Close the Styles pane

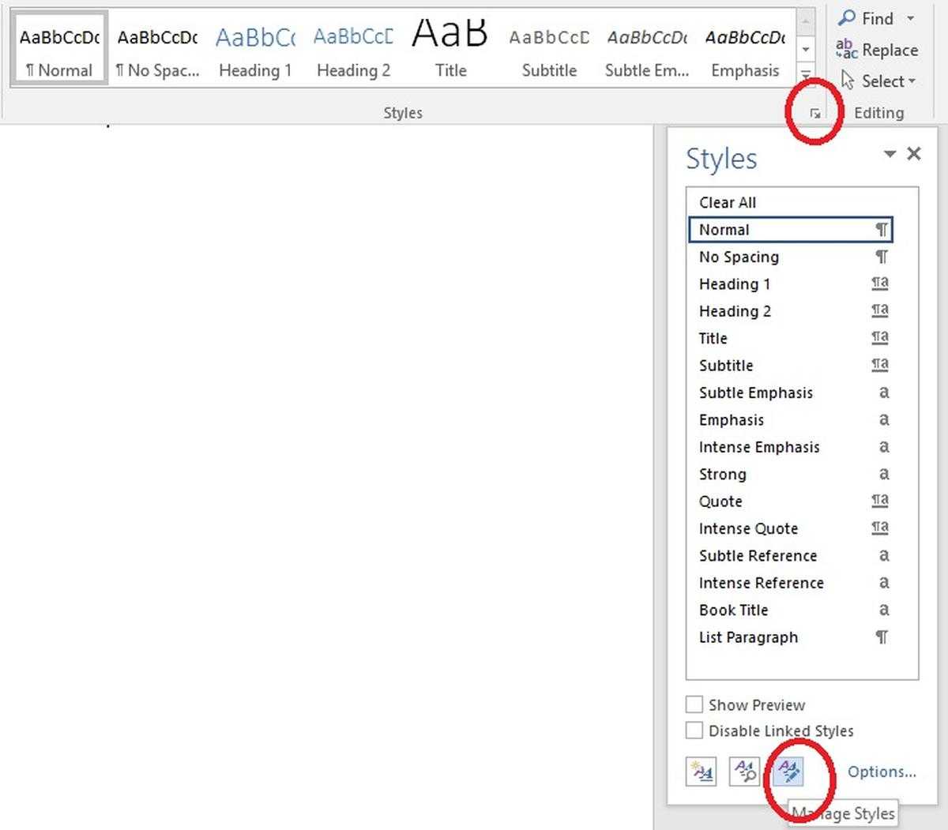[914, 153]
